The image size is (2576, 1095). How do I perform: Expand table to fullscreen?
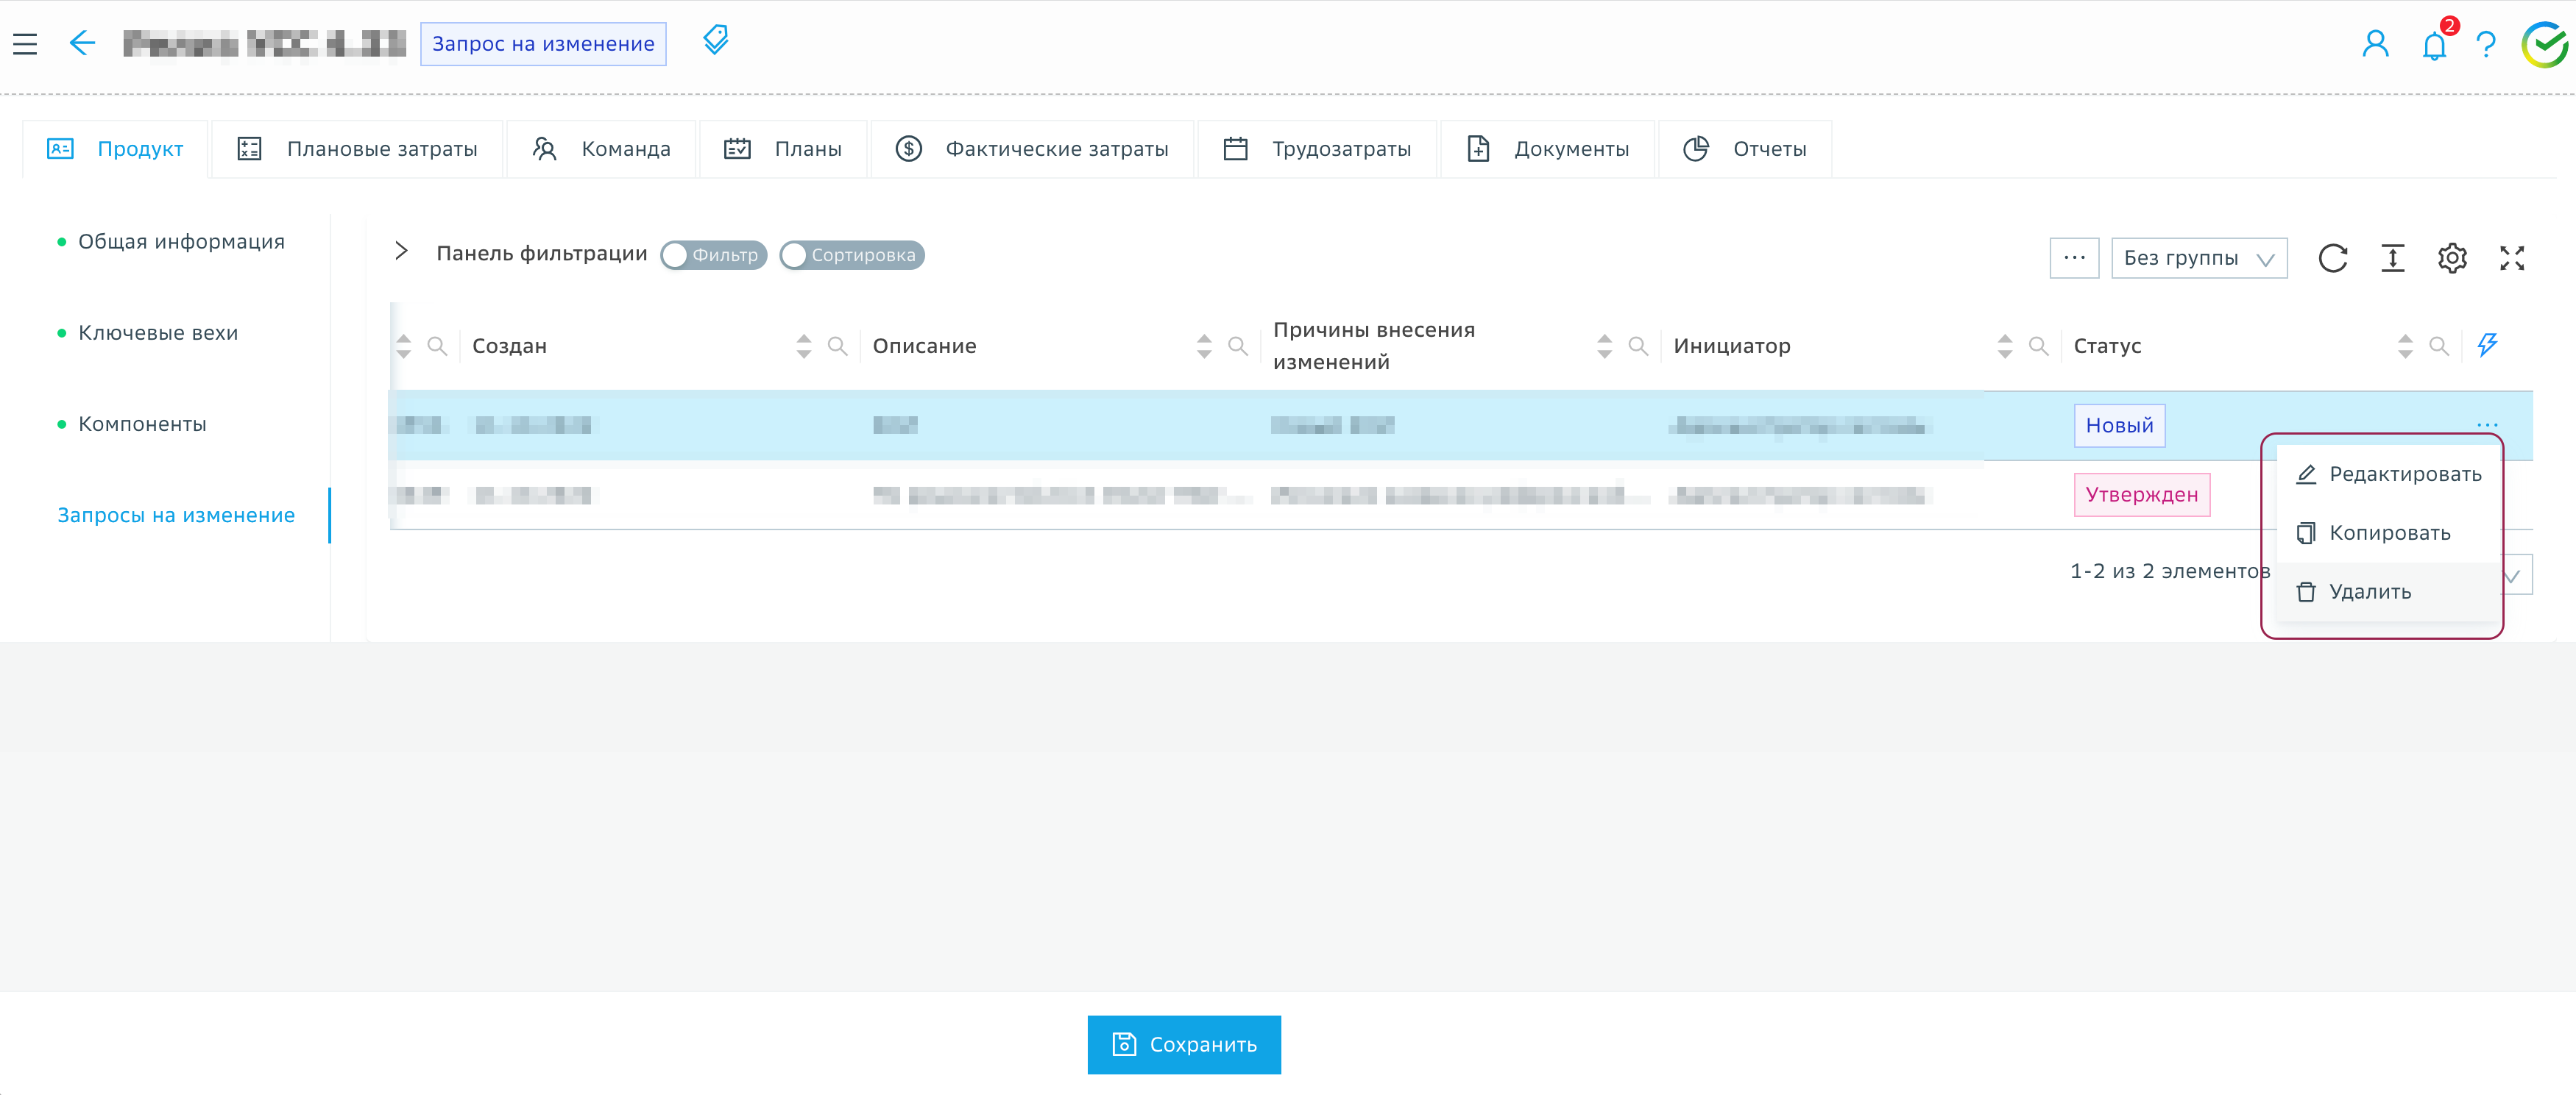[x=2512, y=258]
